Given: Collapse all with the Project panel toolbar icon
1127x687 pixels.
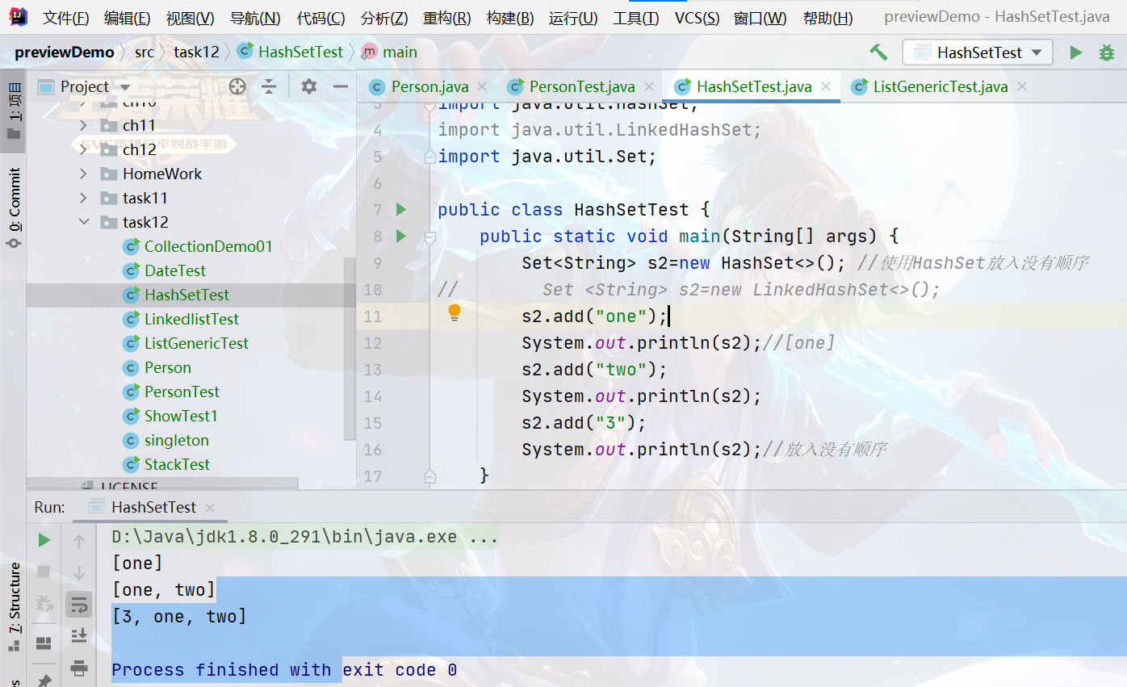Looking at the screenshot, I should 269,86.
